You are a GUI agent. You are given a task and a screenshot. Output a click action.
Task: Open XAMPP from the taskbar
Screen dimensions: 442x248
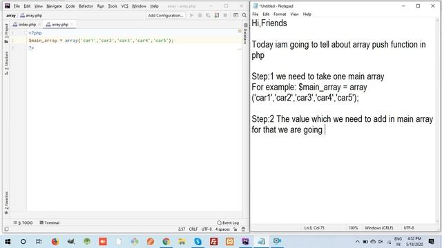tap(229, 241)
